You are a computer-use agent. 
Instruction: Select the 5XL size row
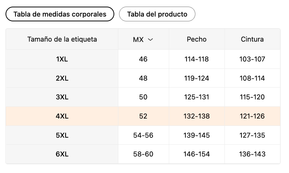tap(143, 135)
